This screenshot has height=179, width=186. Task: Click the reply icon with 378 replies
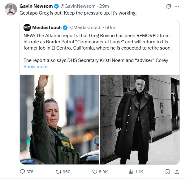(22, 171)
